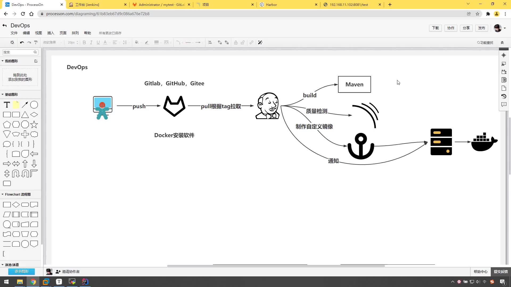Click the magic wand beautify icon

click(260, 43)
